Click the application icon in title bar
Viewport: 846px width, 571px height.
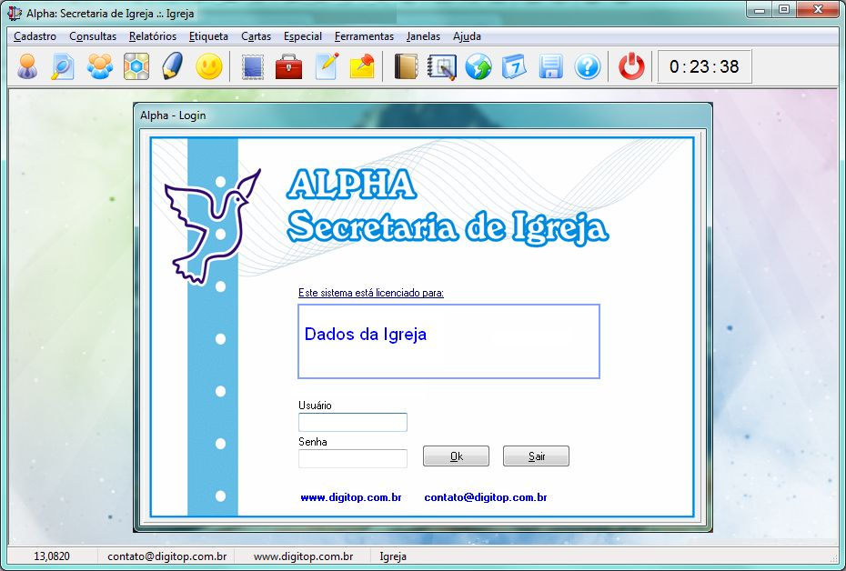15,13
